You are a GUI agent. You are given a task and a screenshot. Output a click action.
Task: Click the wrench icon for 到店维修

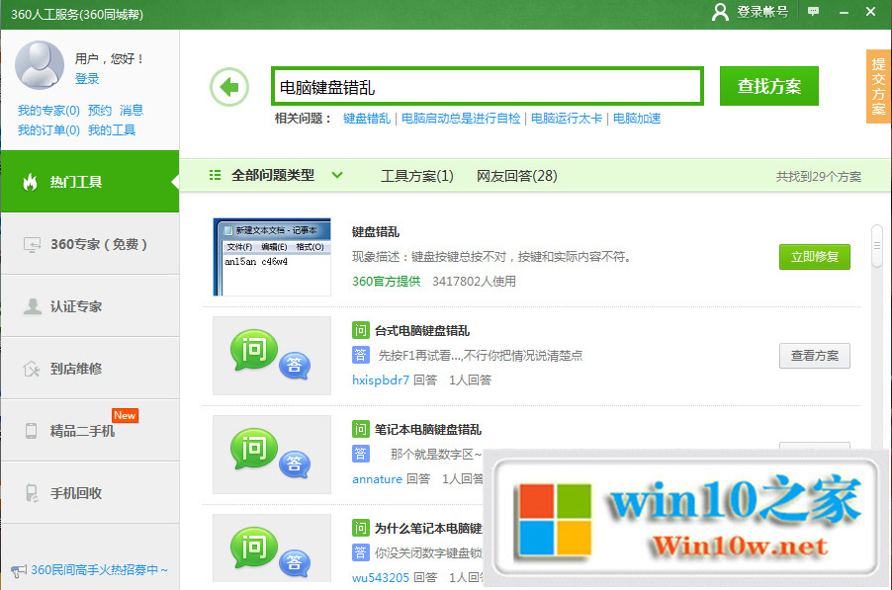point(32,369)
